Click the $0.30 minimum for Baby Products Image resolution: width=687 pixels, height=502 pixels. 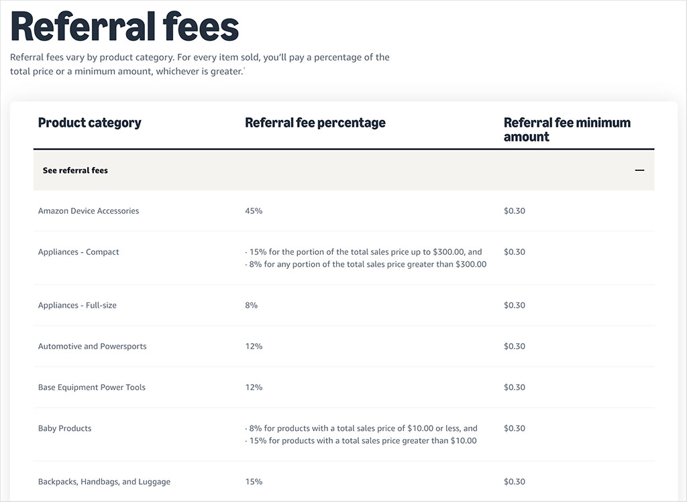(514, 428)
